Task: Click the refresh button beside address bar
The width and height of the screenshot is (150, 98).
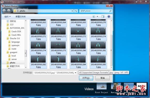Action: [x=76, y=11]
